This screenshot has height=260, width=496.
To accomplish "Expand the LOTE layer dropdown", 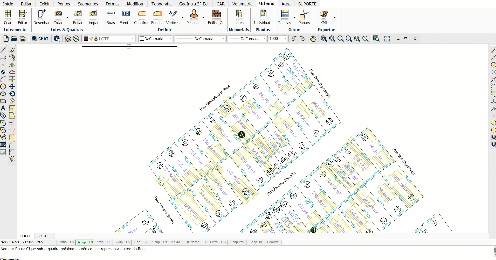I will (133, 39).
